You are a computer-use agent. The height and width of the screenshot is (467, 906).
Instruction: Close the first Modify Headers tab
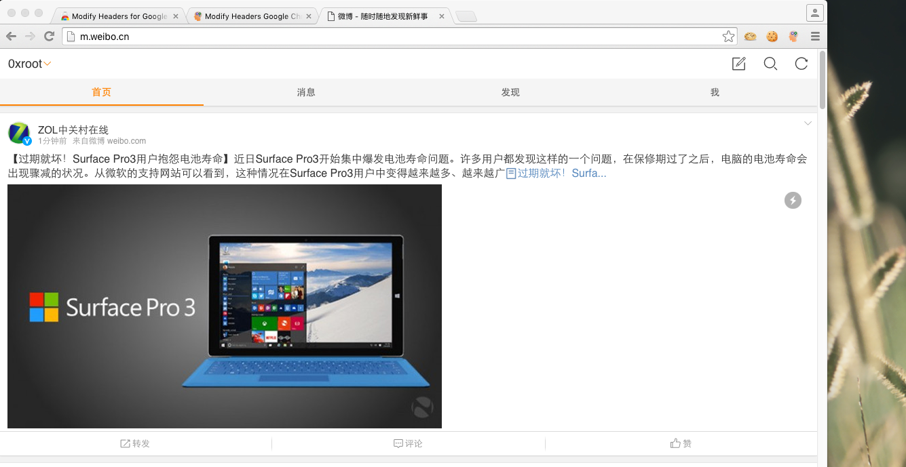click(x=176, y=16)
